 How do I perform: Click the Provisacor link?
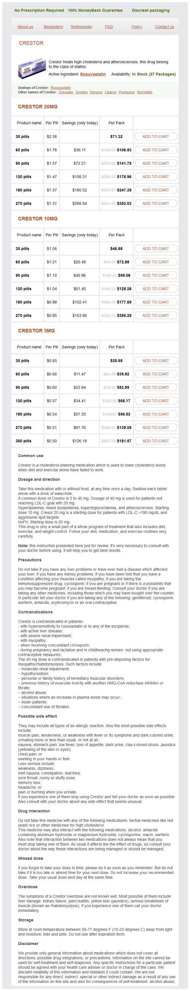tap(126, 92)
